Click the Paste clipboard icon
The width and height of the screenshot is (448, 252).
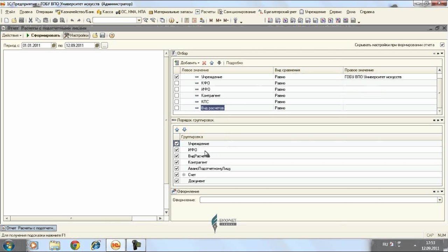click(45, 20)
